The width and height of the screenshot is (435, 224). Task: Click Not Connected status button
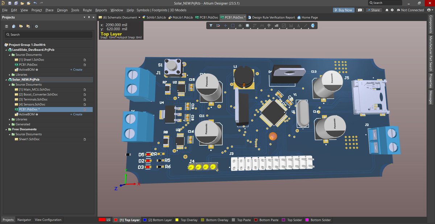(410, 10)
